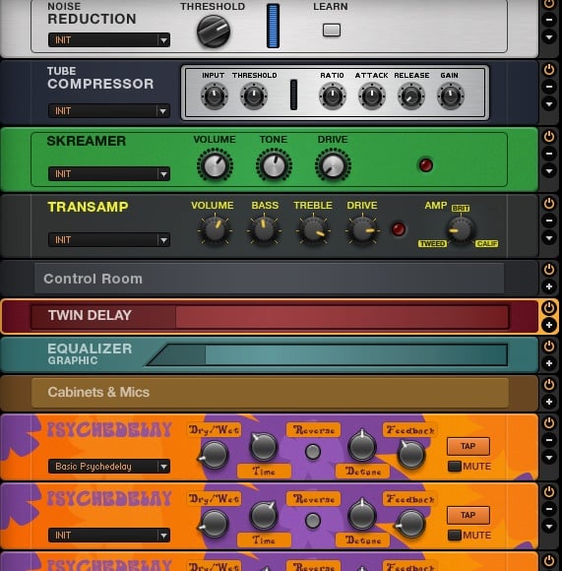
Task: Click Dry/Wet knob on Basic Psychedelay
Action: [x=214, y=454]
